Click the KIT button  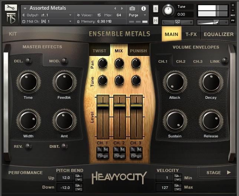[13, 34]
